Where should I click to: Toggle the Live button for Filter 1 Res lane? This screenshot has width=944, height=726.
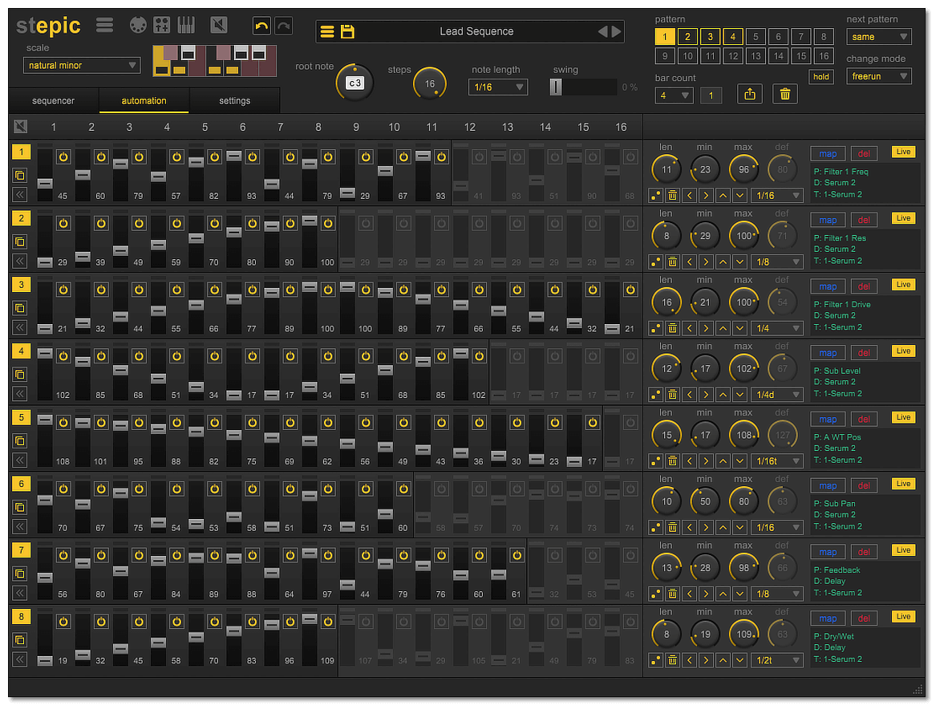903,218
